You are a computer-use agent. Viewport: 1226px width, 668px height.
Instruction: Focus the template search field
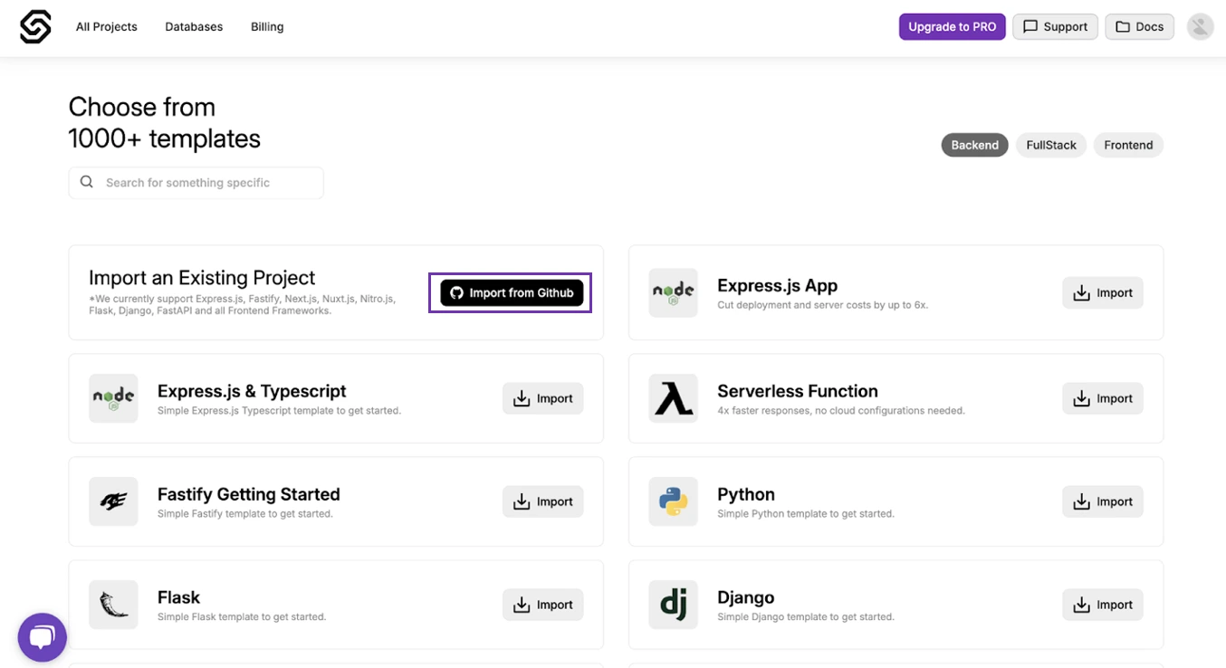(x=196, y=182)
